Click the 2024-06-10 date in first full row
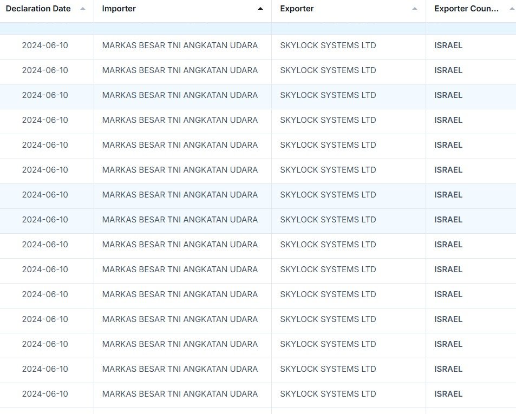Screen dimensions: 516x414 point(45,45)
